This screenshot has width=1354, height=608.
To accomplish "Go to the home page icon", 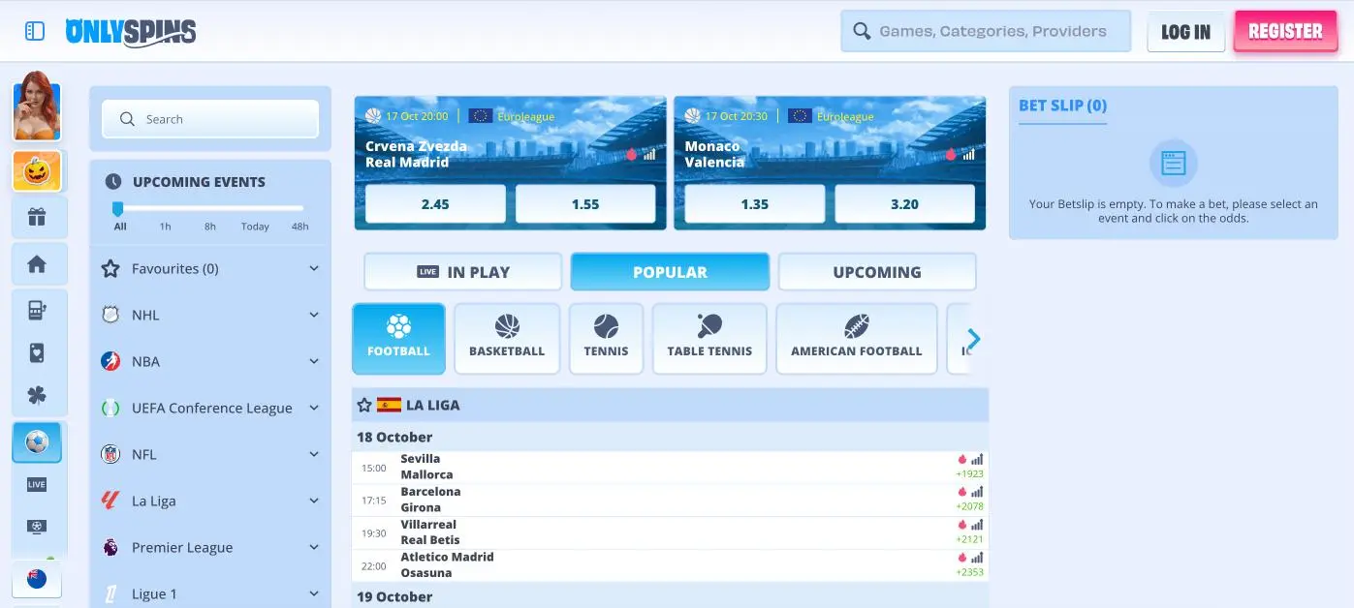I will click(37, 263).
